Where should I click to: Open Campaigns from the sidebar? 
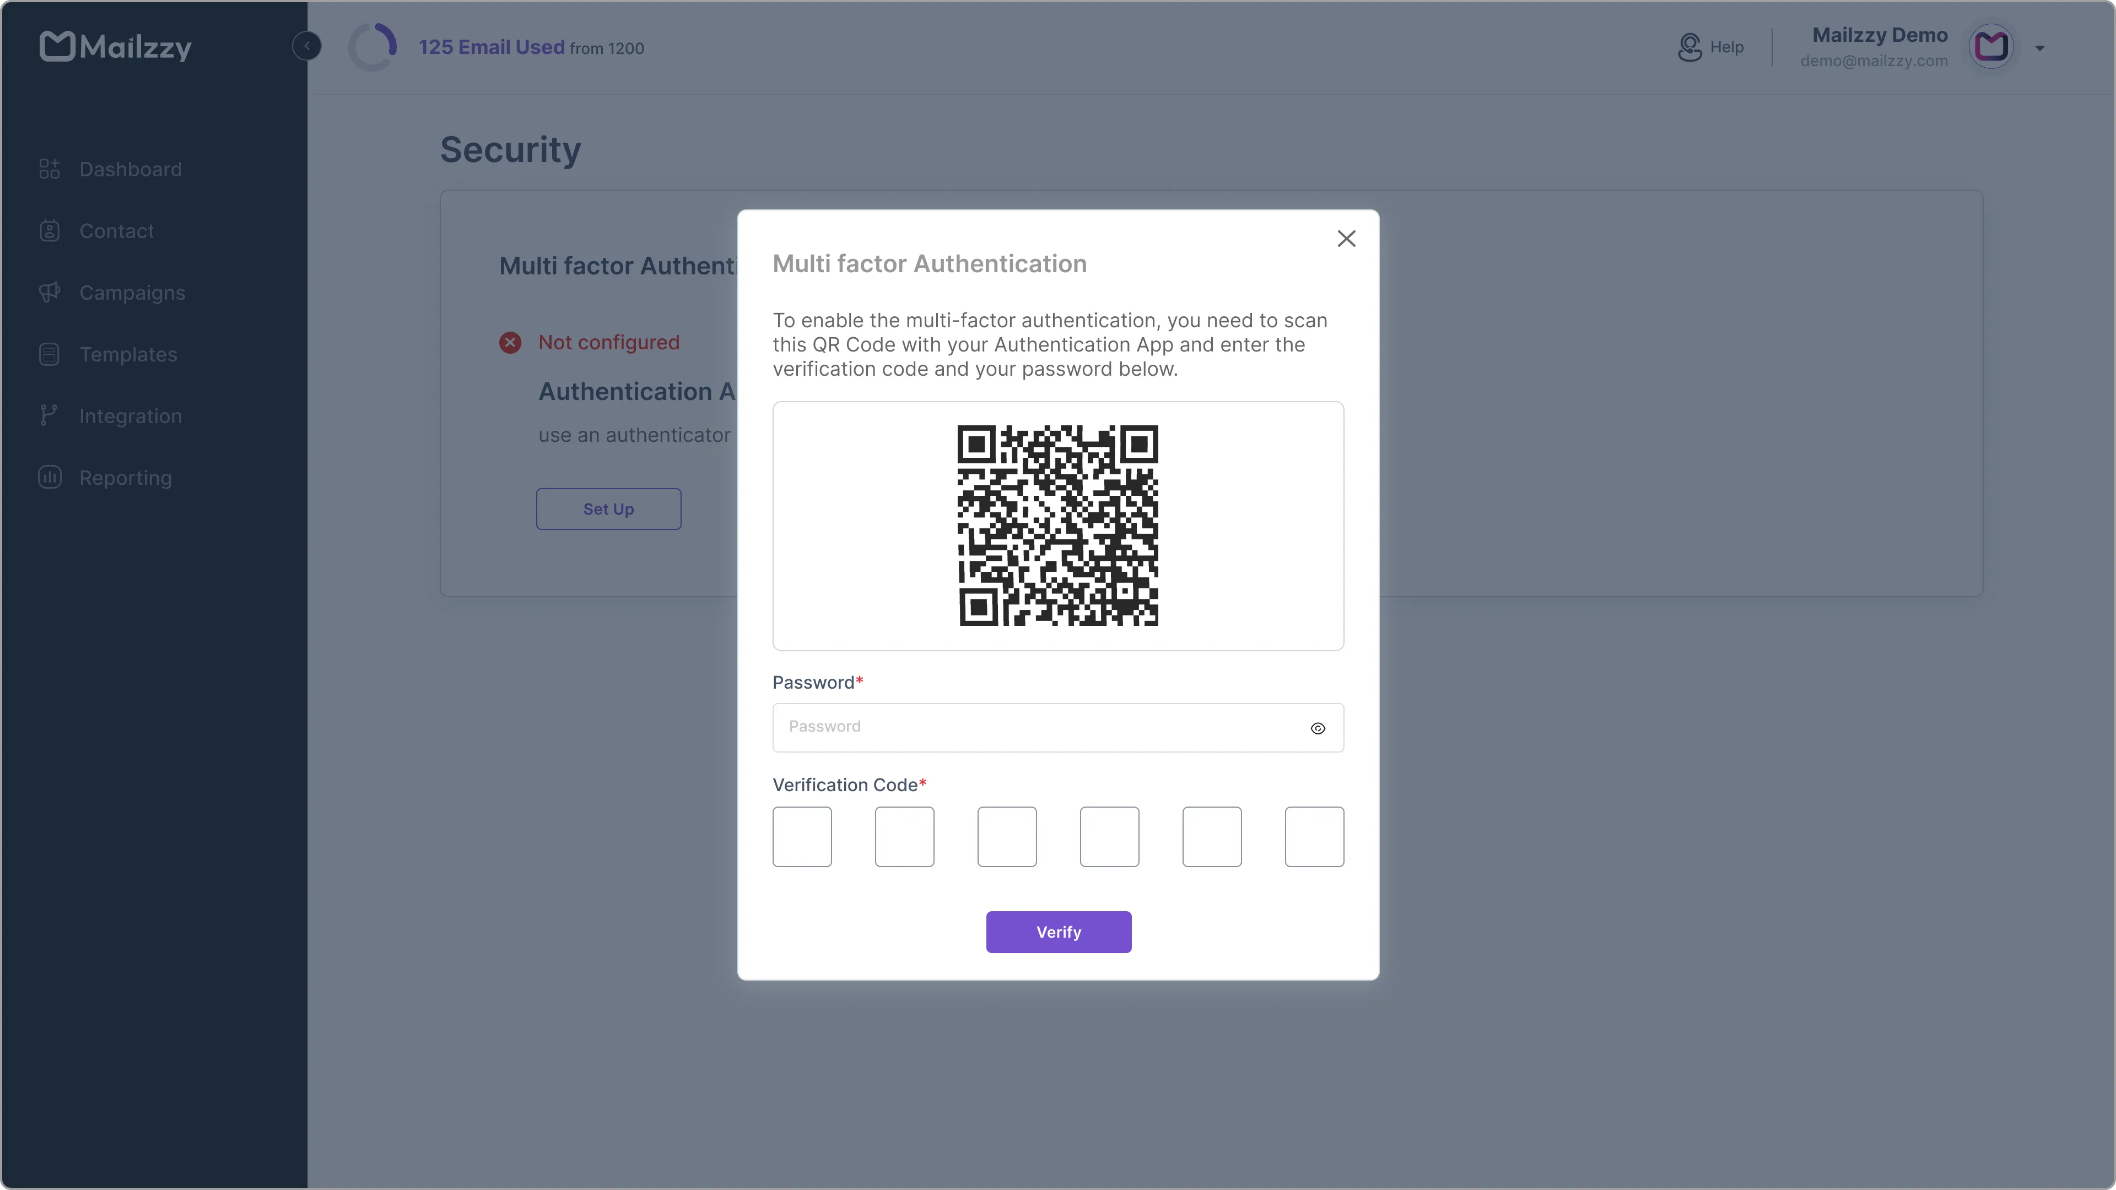pyautogui.click(x=132, y=293)
